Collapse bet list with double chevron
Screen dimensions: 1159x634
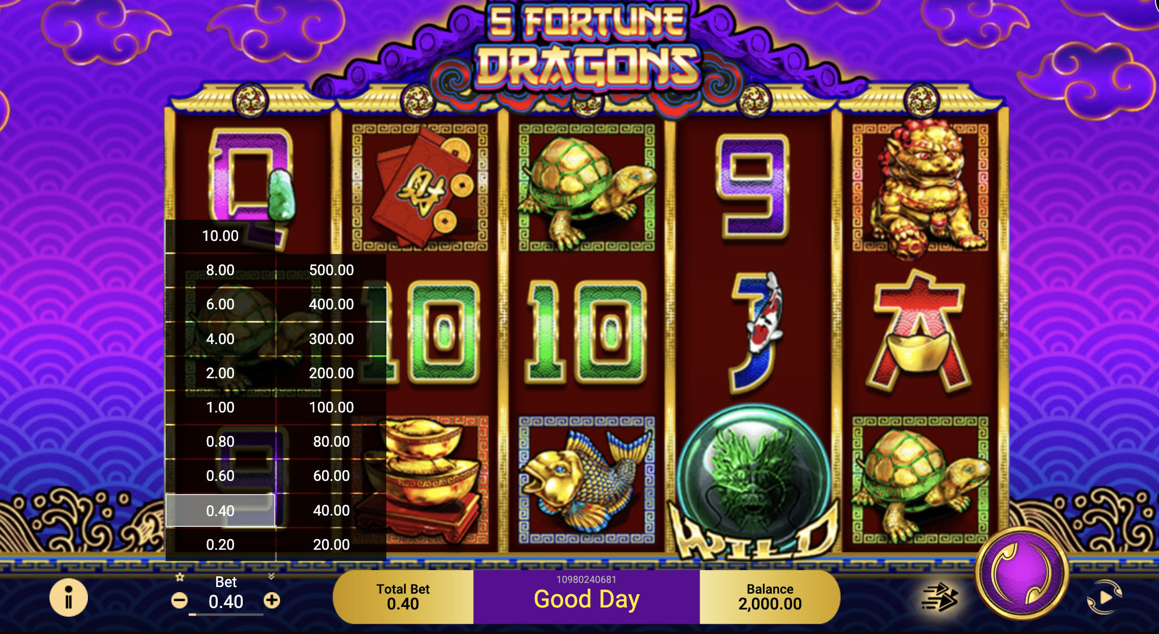coord(271,576)
